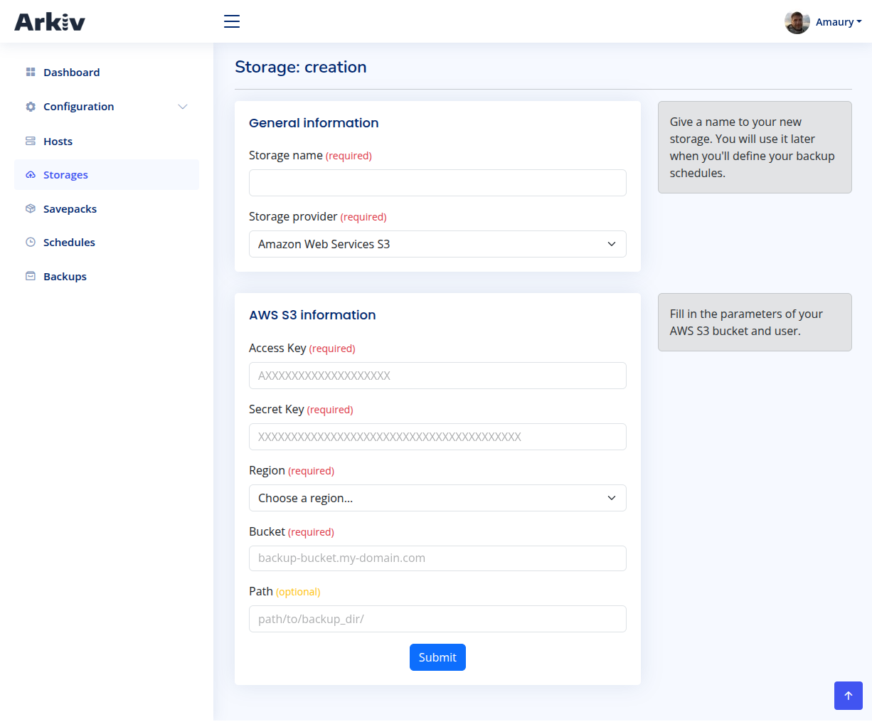Screen dimensions: 872x722
Task: Click into the Access Key field
Action: point(437,376)
